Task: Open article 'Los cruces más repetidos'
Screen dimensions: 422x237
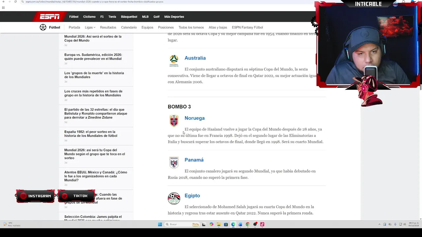Action: pyautogui.click(x=93, y=93)
